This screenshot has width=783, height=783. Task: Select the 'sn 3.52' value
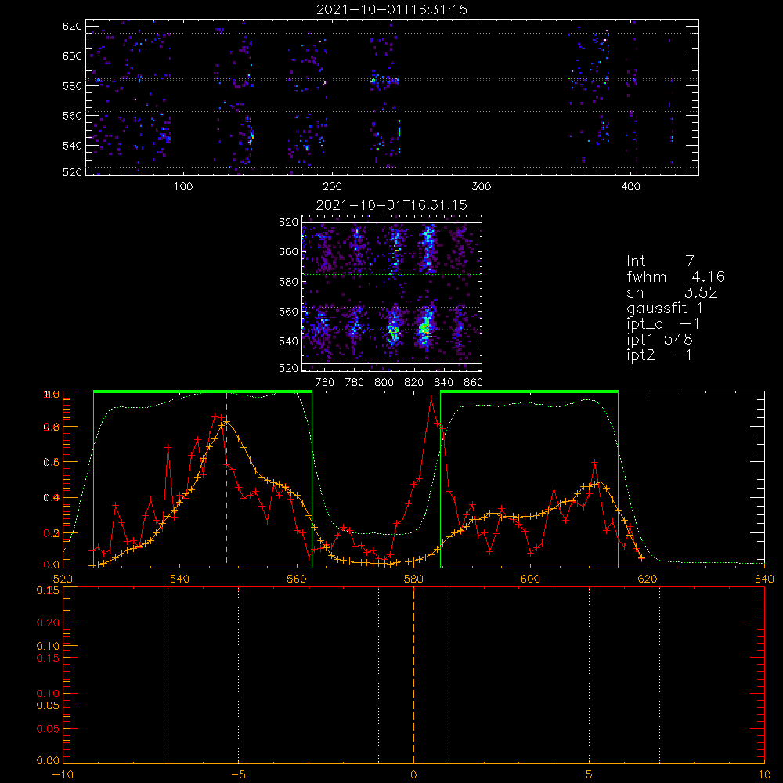click(x=672, y=292)
